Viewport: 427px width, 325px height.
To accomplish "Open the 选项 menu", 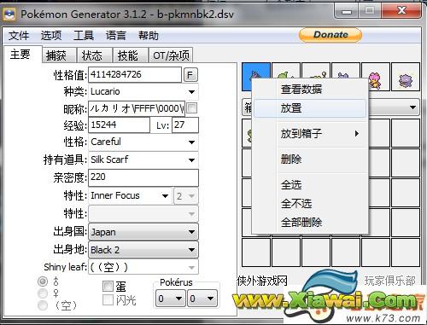I will [x=51, y=36].
